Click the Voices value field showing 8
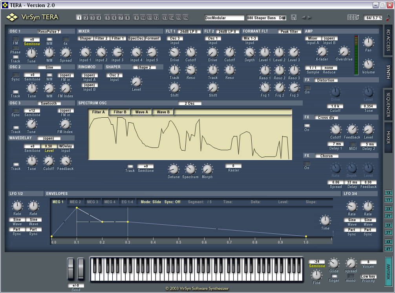Screen dimensions: 395x293 tap(368, 262)
